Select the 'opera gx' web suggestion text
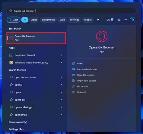This screenshot has width=143, height=134. pyautogui.click(x=20, y=100)
